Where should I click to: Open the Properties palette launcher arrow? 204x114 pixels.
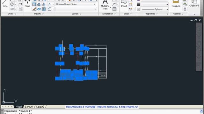167,14
